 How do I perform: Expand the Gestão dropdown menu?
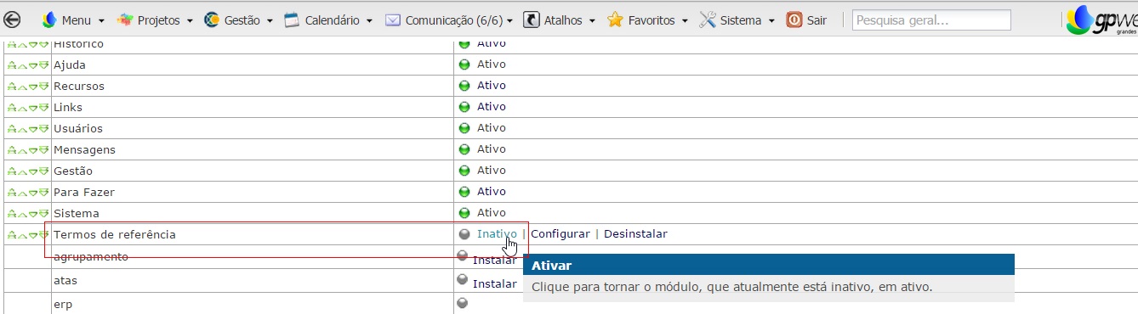(x=242, y=20)
